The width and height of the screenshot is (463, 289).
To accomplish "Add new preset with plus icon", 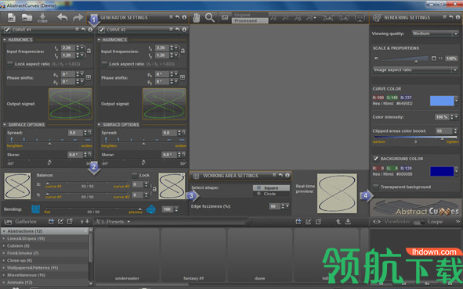I will [x=298, y=222].
